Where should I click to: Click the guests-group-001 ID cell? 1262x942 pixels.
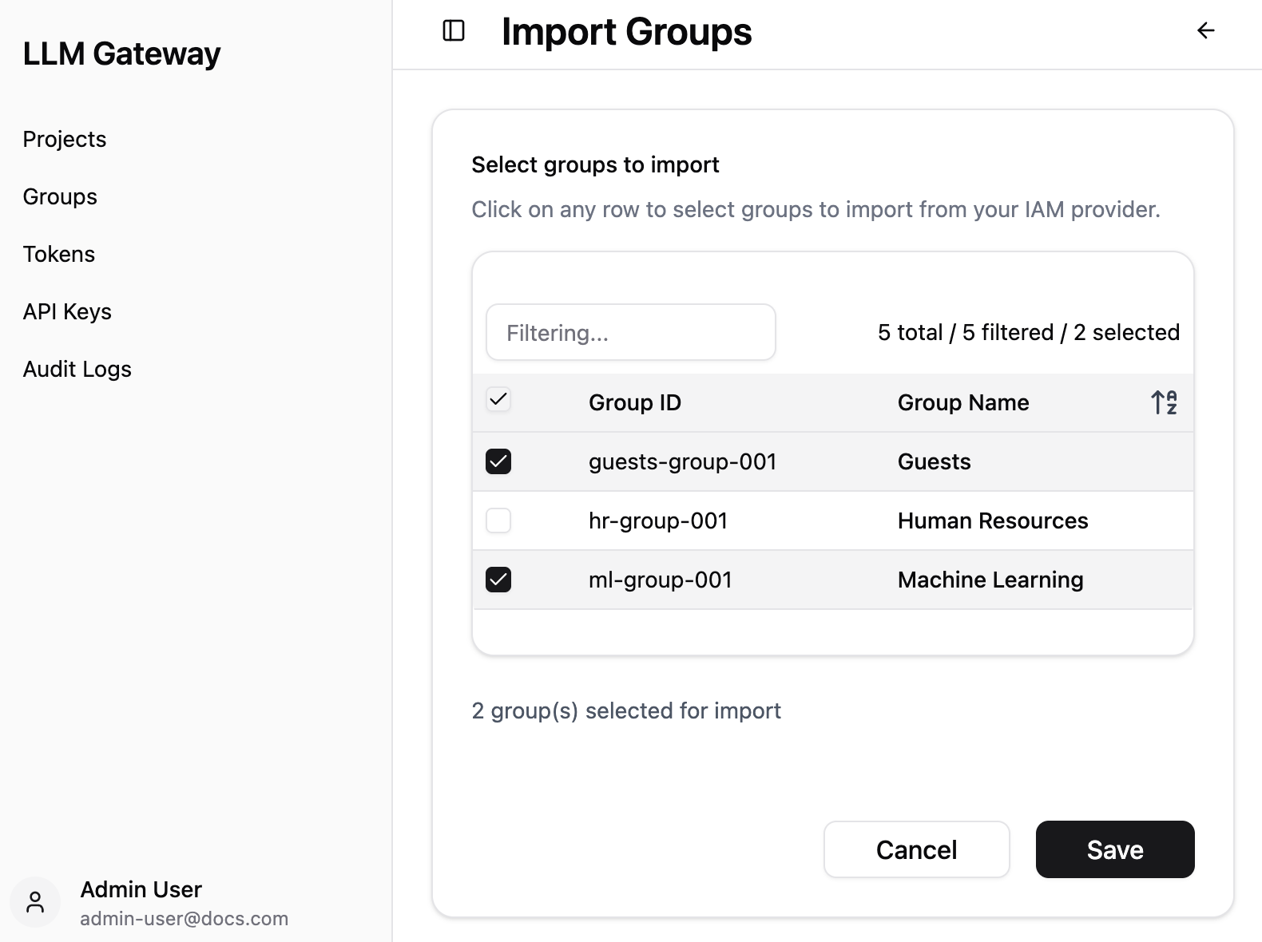click(x=683, y=461)
